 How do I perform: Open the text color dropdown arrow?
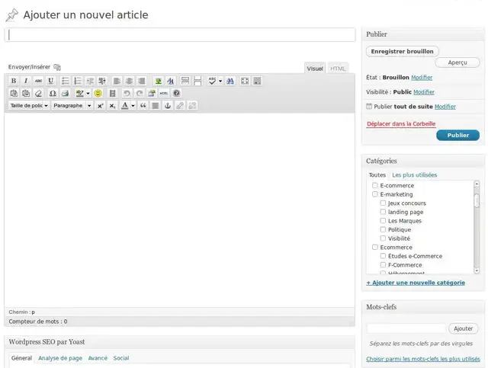(x=133, y=106)
